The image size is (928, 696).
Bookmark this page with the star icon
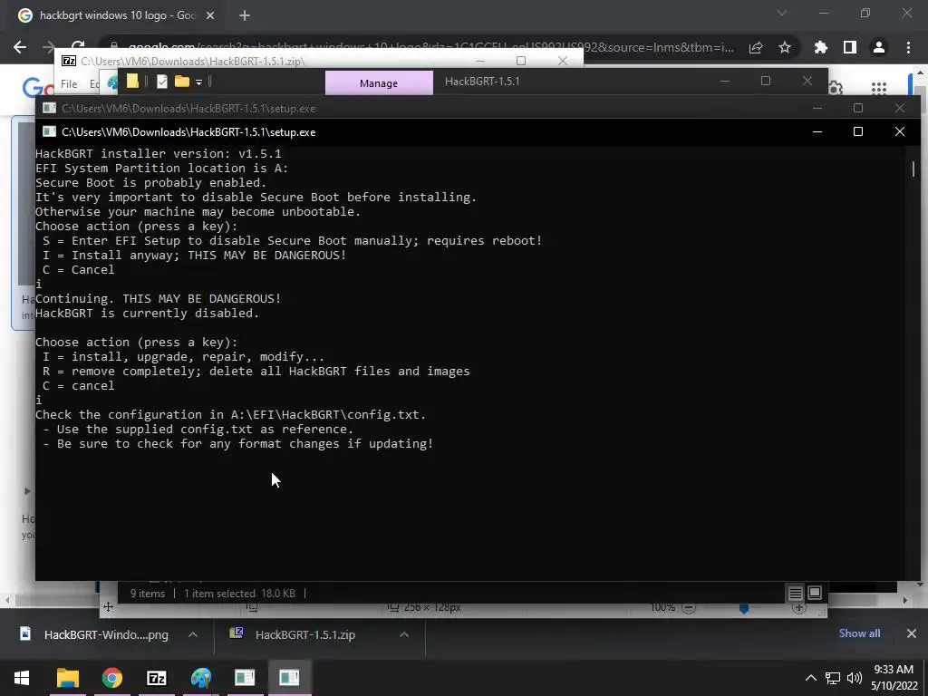785,47
